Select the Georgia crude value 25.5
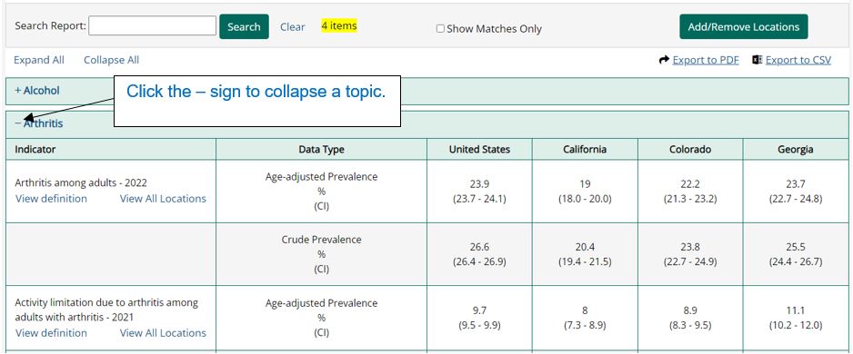This screenshot has height=354, width=853. click(796, 247)
